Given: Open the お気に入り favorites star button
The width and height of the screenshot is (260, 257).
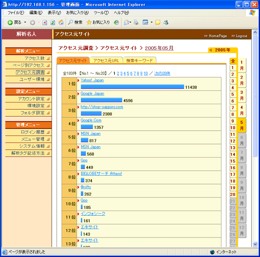Looking at the screenshot, I should [x=98, y=22].
